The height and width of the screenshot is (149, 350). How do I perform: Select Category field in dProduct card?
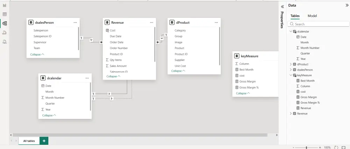point(180,30)
